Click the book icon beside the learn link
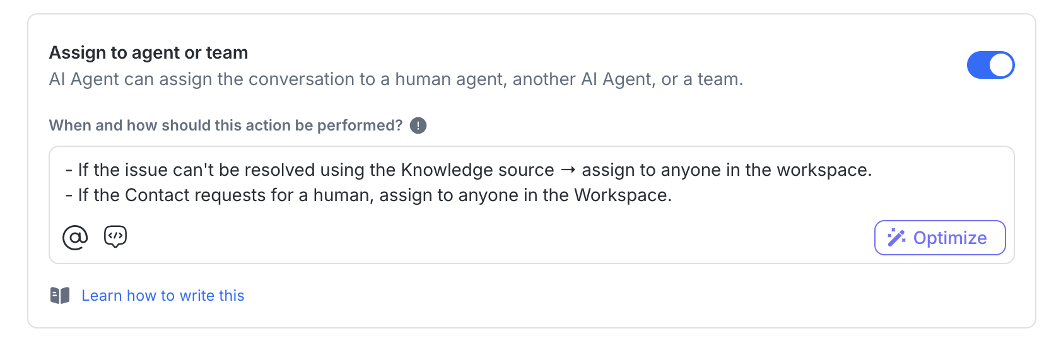 coord(60,295)
